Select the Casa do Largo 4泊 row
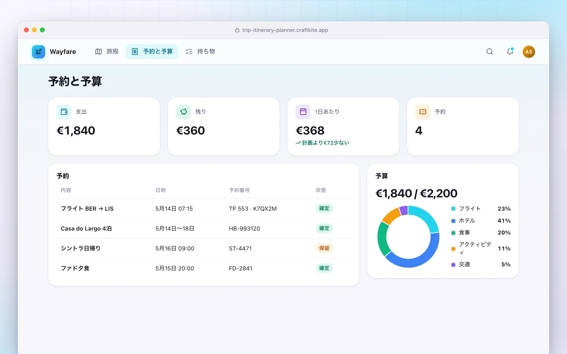The image size is (567, 354). [204, 228]
